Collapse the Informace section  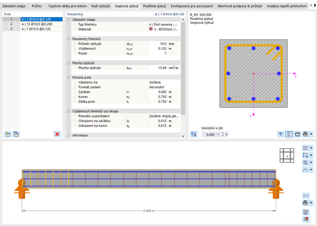click(x=68, y=135)
